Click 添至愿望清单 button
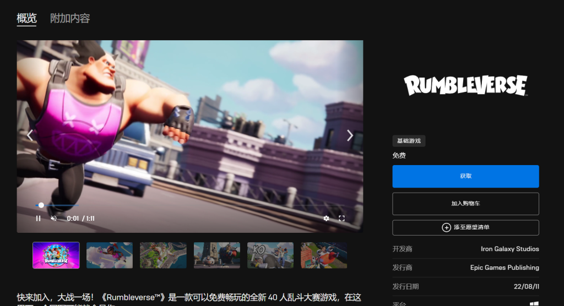Screen dimensions: 564x306 465,227
